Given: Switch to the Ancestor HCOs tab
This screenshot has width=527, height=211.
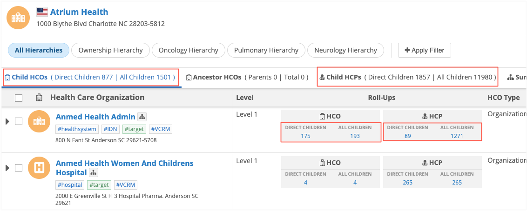Looking at the screenshot, I should (x=217, y=77).
